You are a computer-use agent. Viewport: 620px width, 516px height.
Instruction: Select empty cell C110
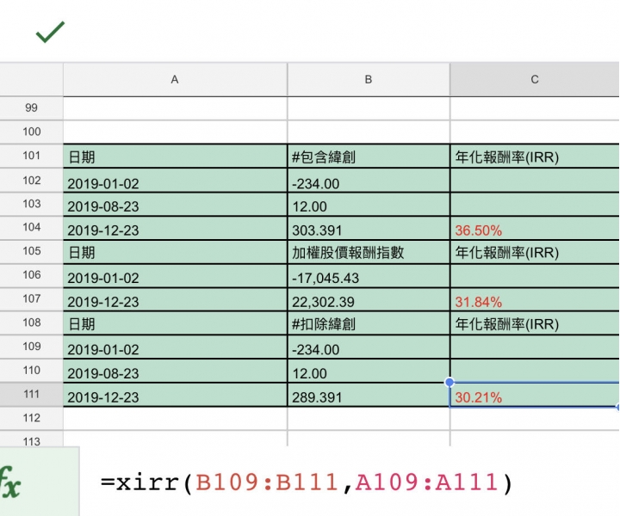tap(535, 371)
